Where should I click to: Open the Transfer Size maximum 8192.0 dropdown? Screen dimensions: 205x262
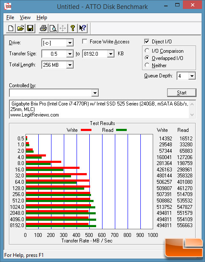111,54
